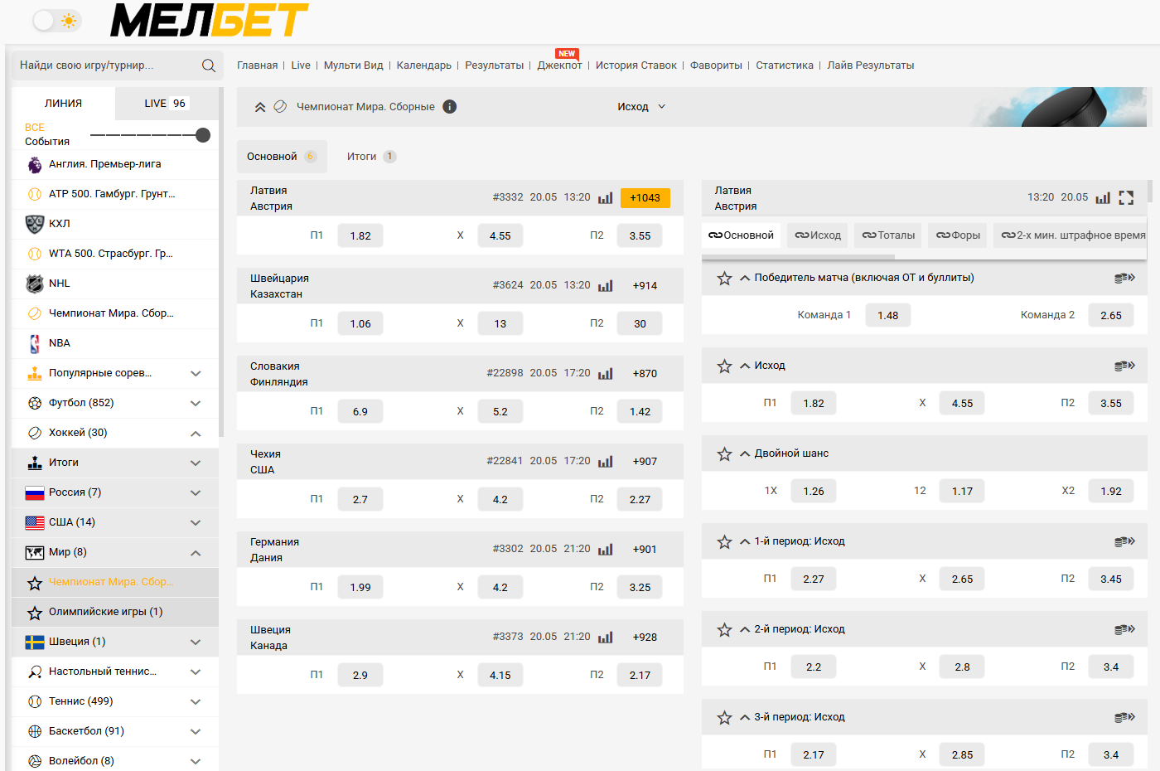Open История Ставок

(x=636, y=65)
